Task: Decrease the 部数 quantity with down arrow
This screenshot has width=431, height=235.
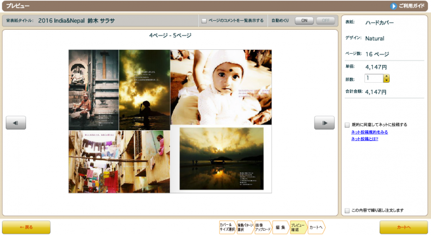Action: click(x=387, y=80)
